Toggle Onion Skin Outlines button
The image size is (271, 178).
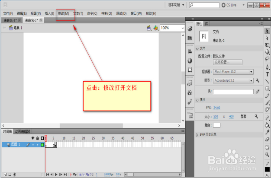tap(84, 175)
